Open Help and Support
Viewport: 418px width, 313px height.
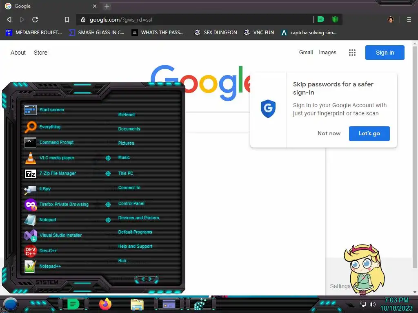pos(135,247)
